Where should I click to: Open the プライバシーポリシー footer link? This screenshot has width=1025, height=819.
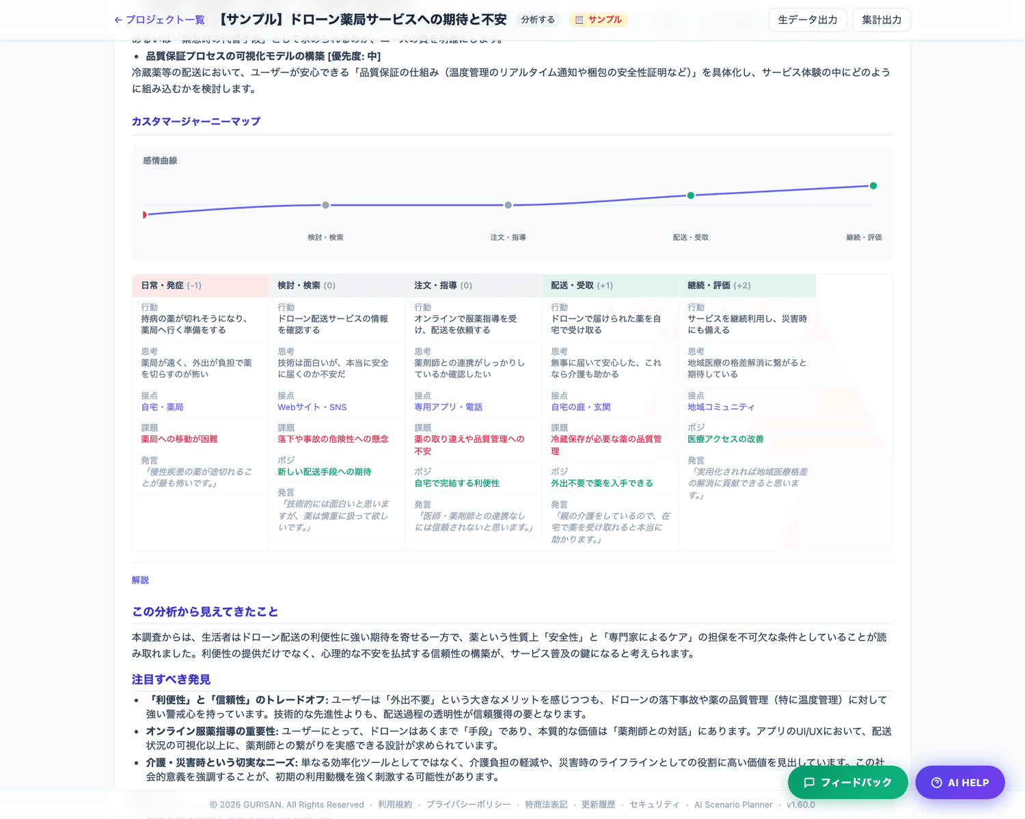click(468, 805)
